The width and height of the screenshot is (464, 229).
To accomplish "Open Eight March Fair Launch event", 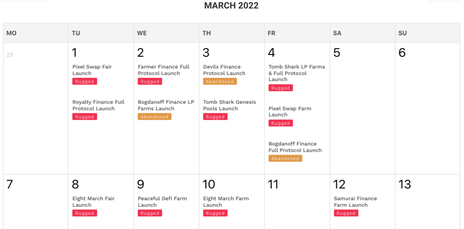I will pyautogui.click(x=94, y=202).
